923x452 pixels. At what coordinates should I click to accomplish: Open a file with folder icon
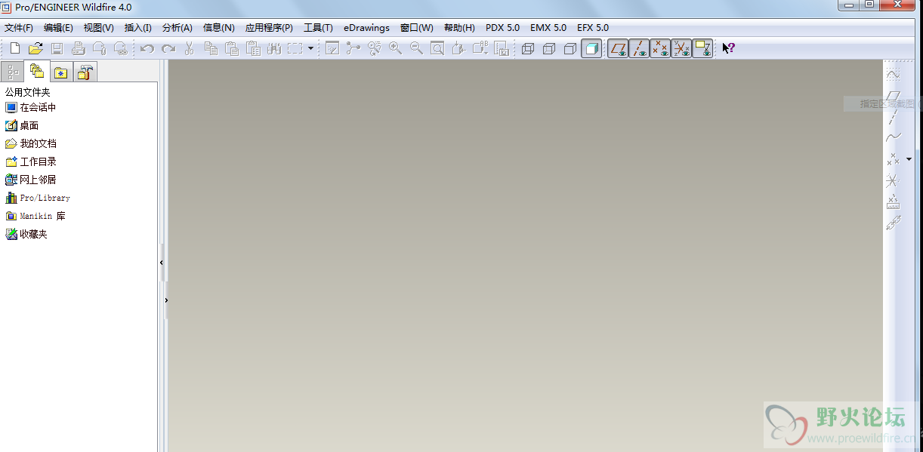click(35, 48)
